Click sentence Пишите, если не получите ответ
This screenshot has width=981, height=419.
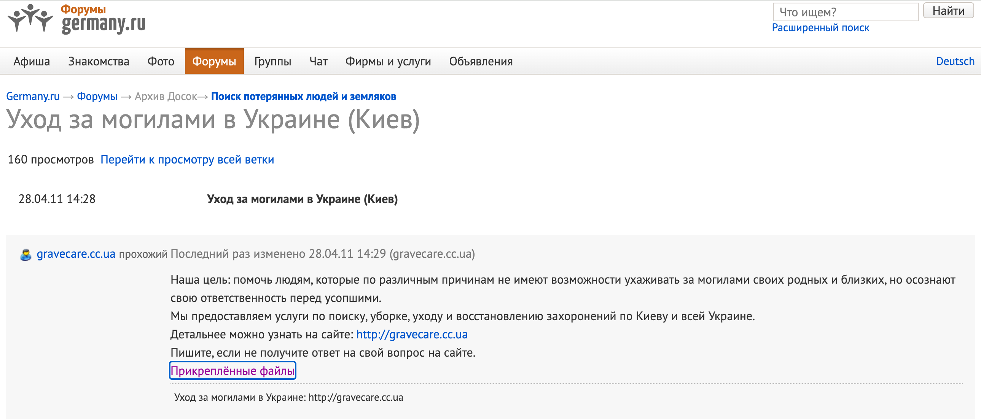(x=323, y=353)
